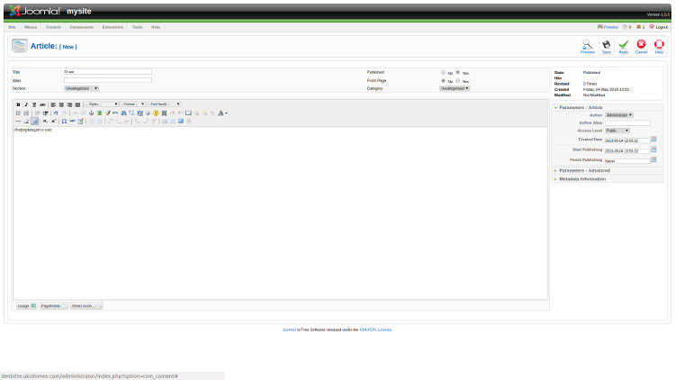Click the red Cancel icon
Image resolution: width=675 pixels, height=380 pixels.
tap(641, 45)
